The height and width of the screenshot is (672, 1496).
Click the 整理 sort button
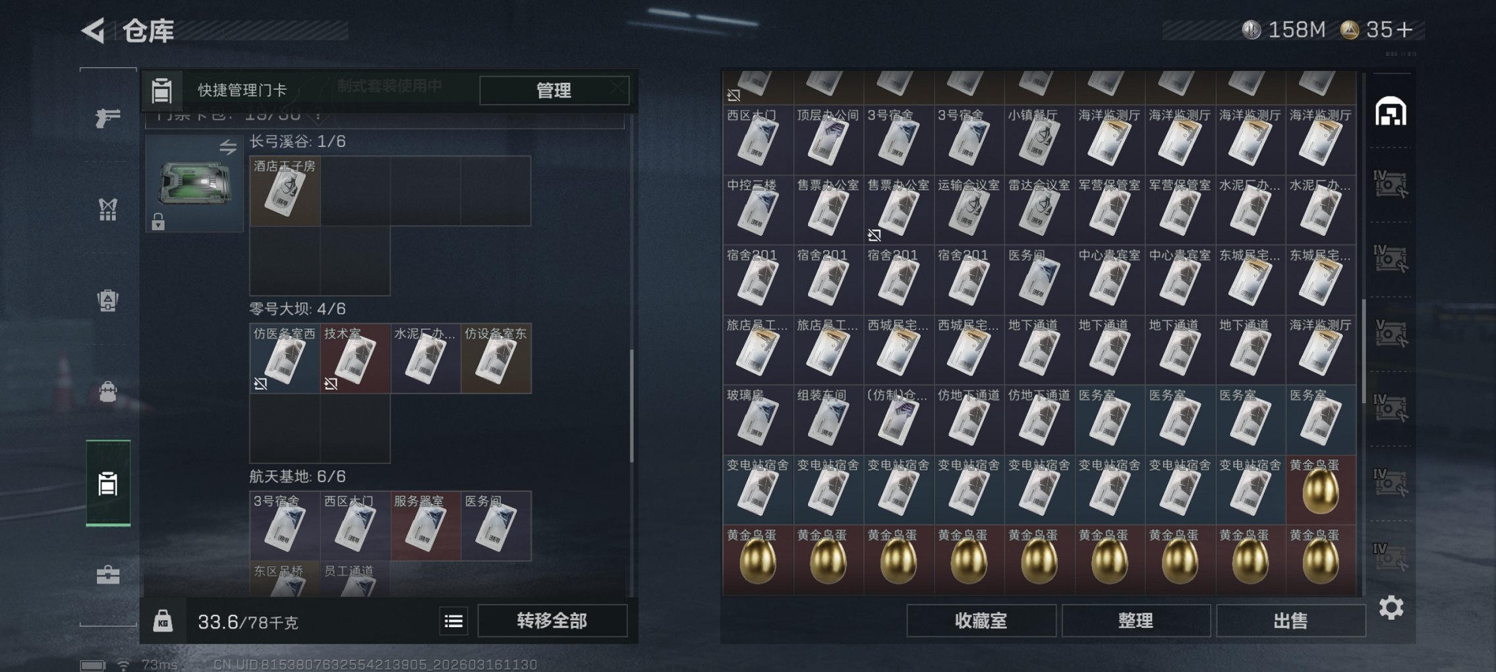(x=1136, y=621)
